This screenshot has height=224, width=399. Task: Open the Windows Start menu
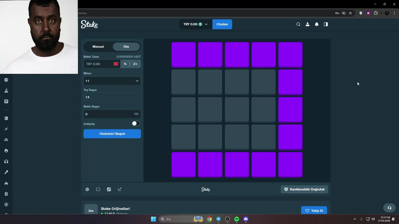pyautogui.click(x=153, y=219)
